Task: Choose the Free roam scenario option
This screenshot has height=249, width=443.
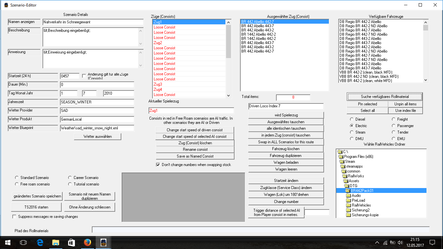Action: tap(17, 184)
